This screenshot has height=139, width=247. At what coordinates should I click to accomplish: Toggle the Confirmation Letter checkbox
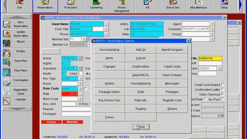[x=222, y=90]
